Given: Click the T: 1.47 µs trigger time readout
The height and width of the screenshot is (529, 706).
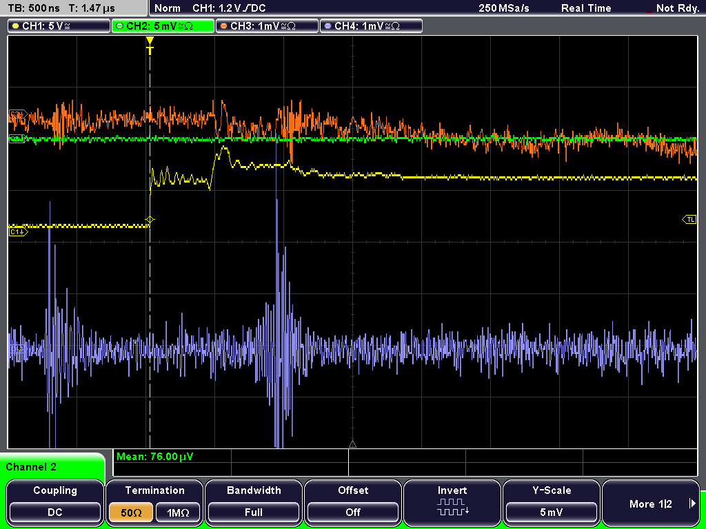Looking at the screenshot, I should click(x=92, y=8).
